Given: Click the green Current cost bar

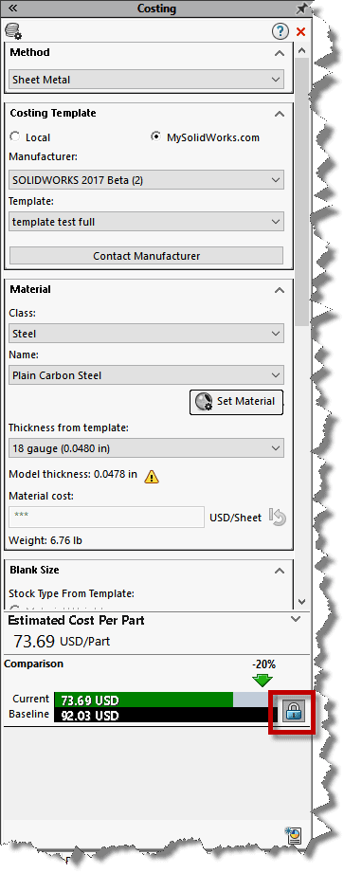Looking at the screenshot, I should (144, 700).
